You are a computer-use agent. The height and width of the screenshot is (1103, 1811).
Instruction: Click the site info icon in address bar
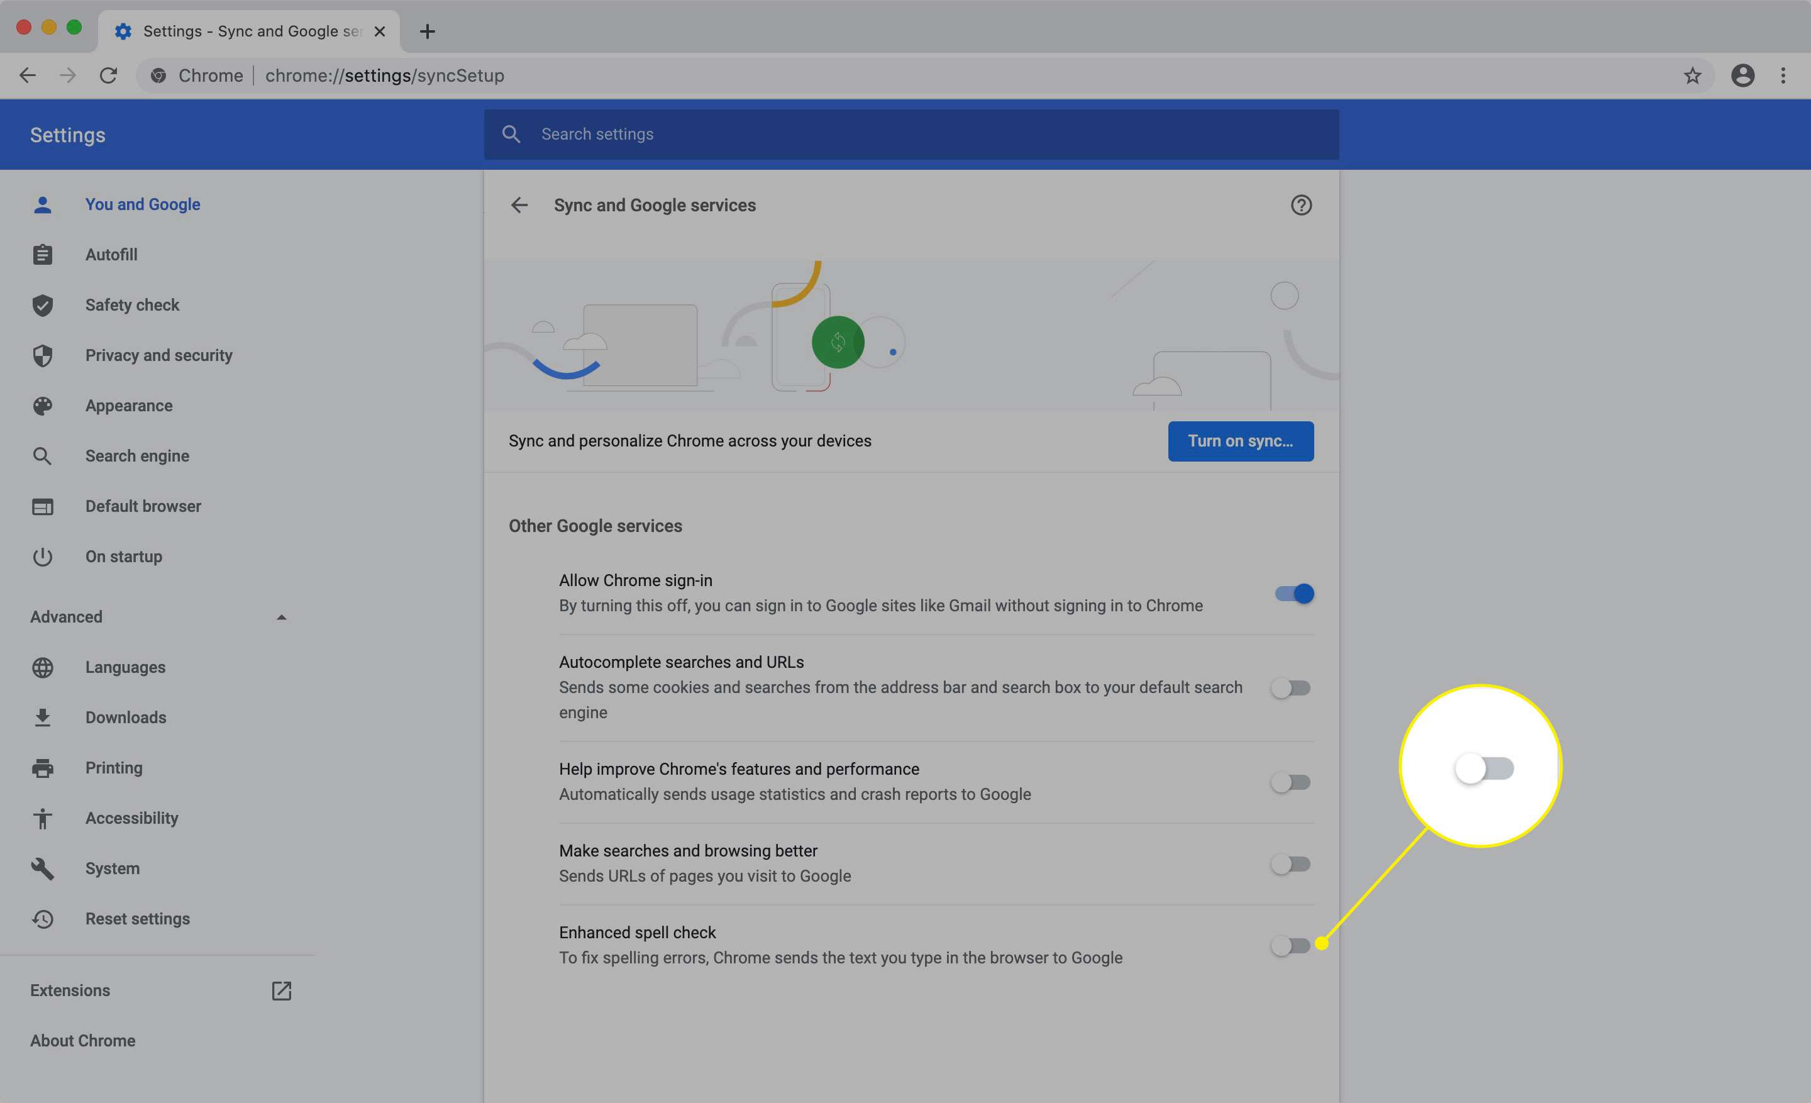coord(158,75)
